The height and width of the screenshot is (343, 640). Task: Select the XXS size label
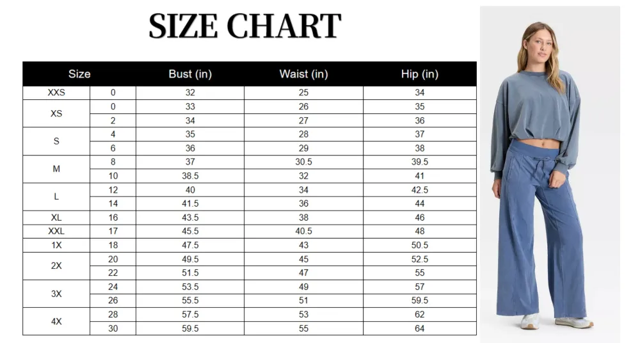[x=56, y=93]
